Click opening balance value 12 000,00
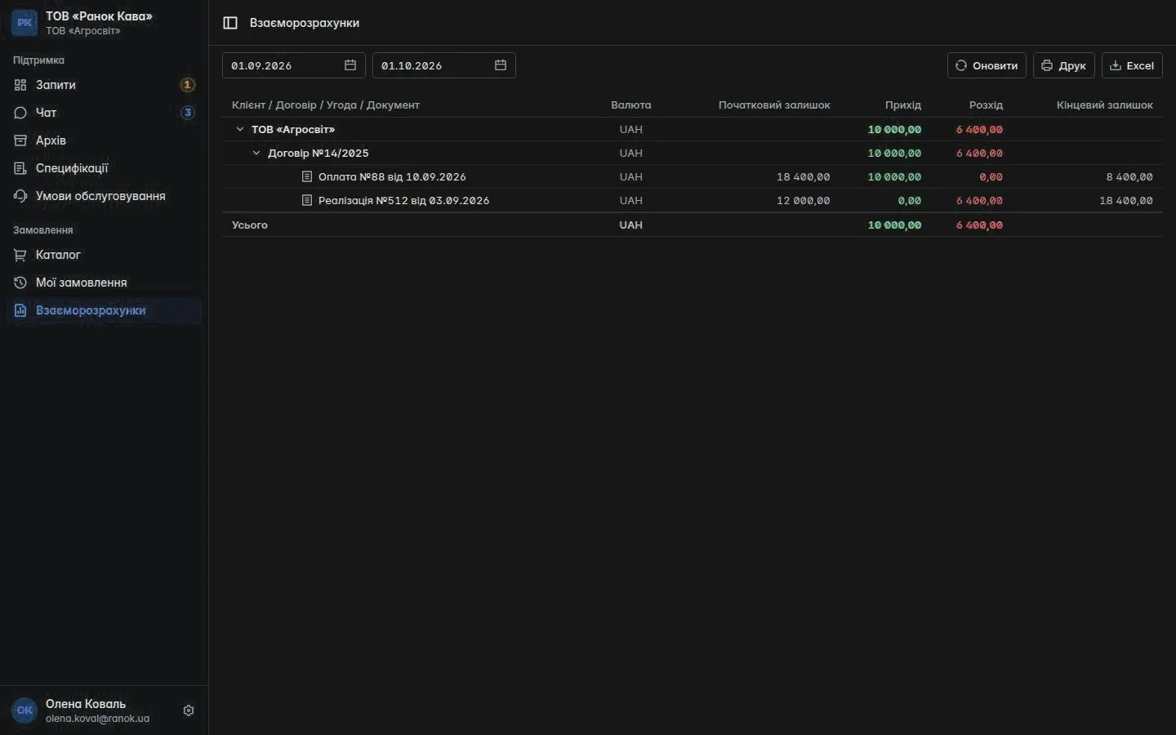This screenshot has width=1176, height=735. pyautogui.click(x=804, y=200)
